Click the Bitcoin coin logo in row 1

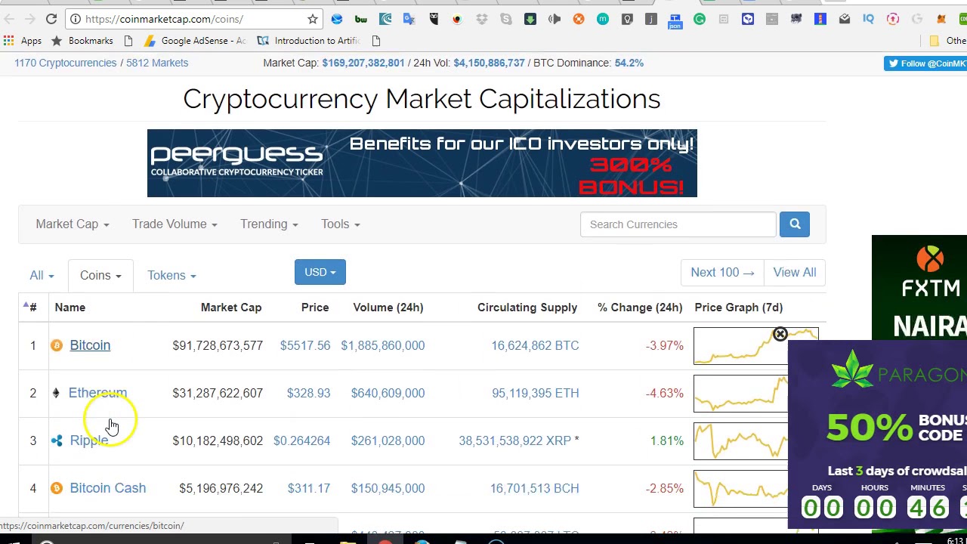coord(57,345)
